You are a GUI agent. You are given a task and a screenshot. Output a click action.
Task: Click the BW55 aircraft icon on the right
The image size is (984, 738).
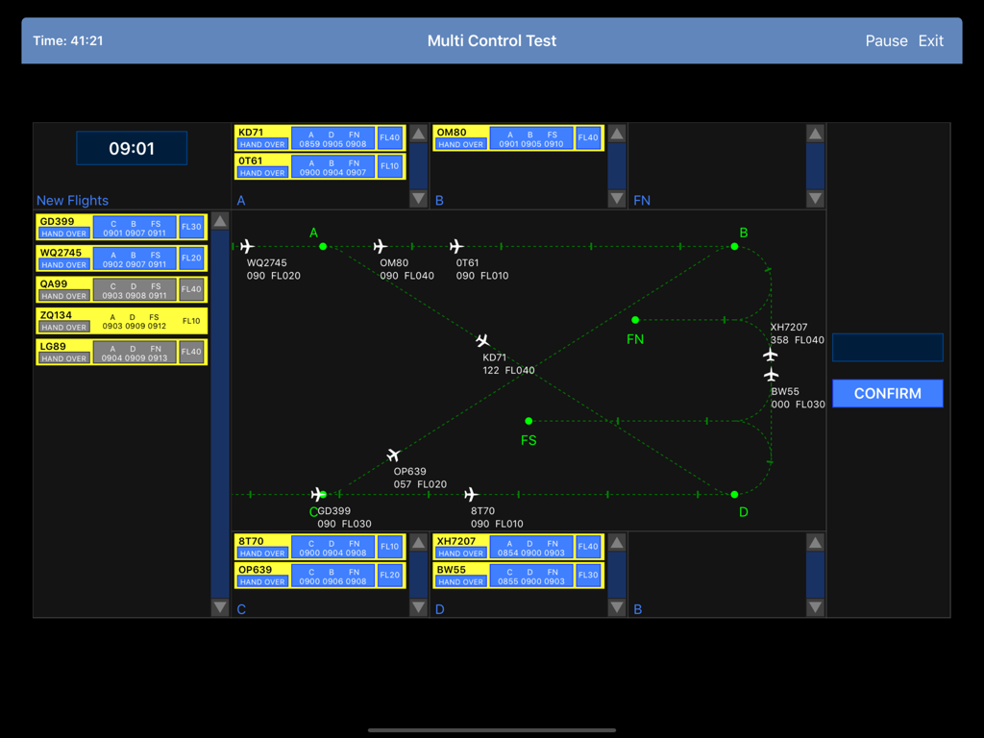(771, 375)
